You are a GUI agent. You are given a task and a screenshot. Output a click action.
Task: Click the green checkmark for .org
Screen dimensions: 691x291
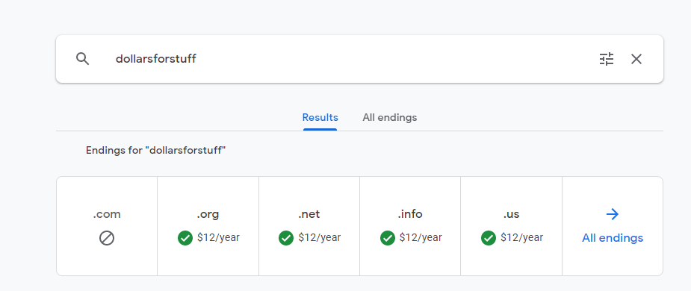[x=185, y=238]
